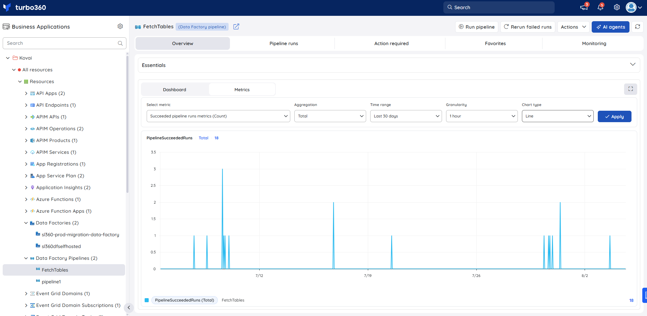Click the Resources grid icon
Image resolution: width=647 pixels, height=316 pixels.
pyautogui.click(x=26, y=81)
